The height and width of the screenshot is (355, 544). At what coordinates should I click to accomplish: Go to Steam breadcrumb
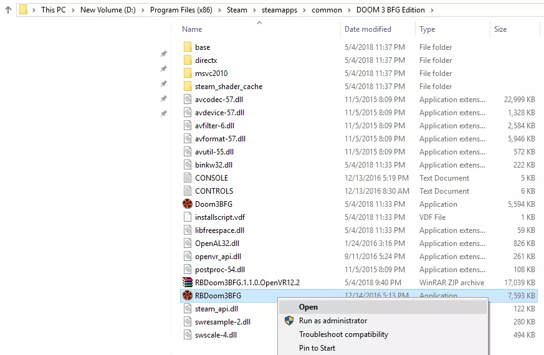pyautogui.click(x=237, y=10)
